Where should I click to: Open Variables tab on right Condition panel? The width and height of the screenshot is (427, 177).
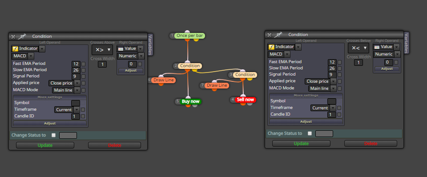coord(407,43)
